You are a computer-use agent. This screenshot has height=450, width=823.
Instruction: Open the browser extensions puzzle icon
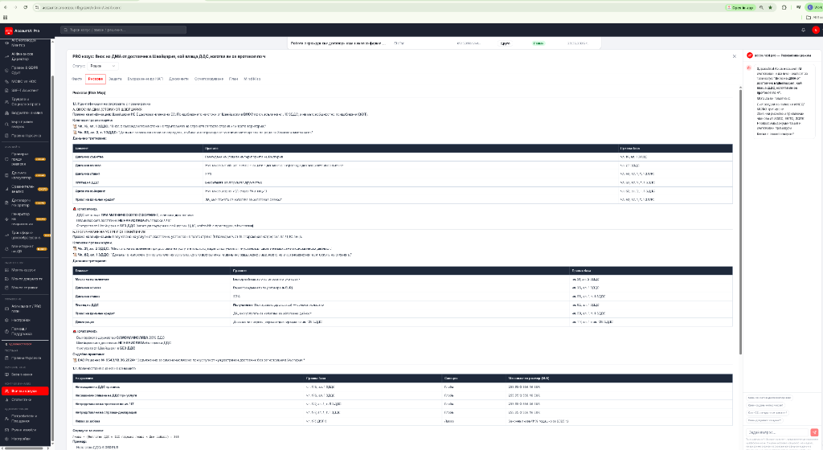[784, 7]
